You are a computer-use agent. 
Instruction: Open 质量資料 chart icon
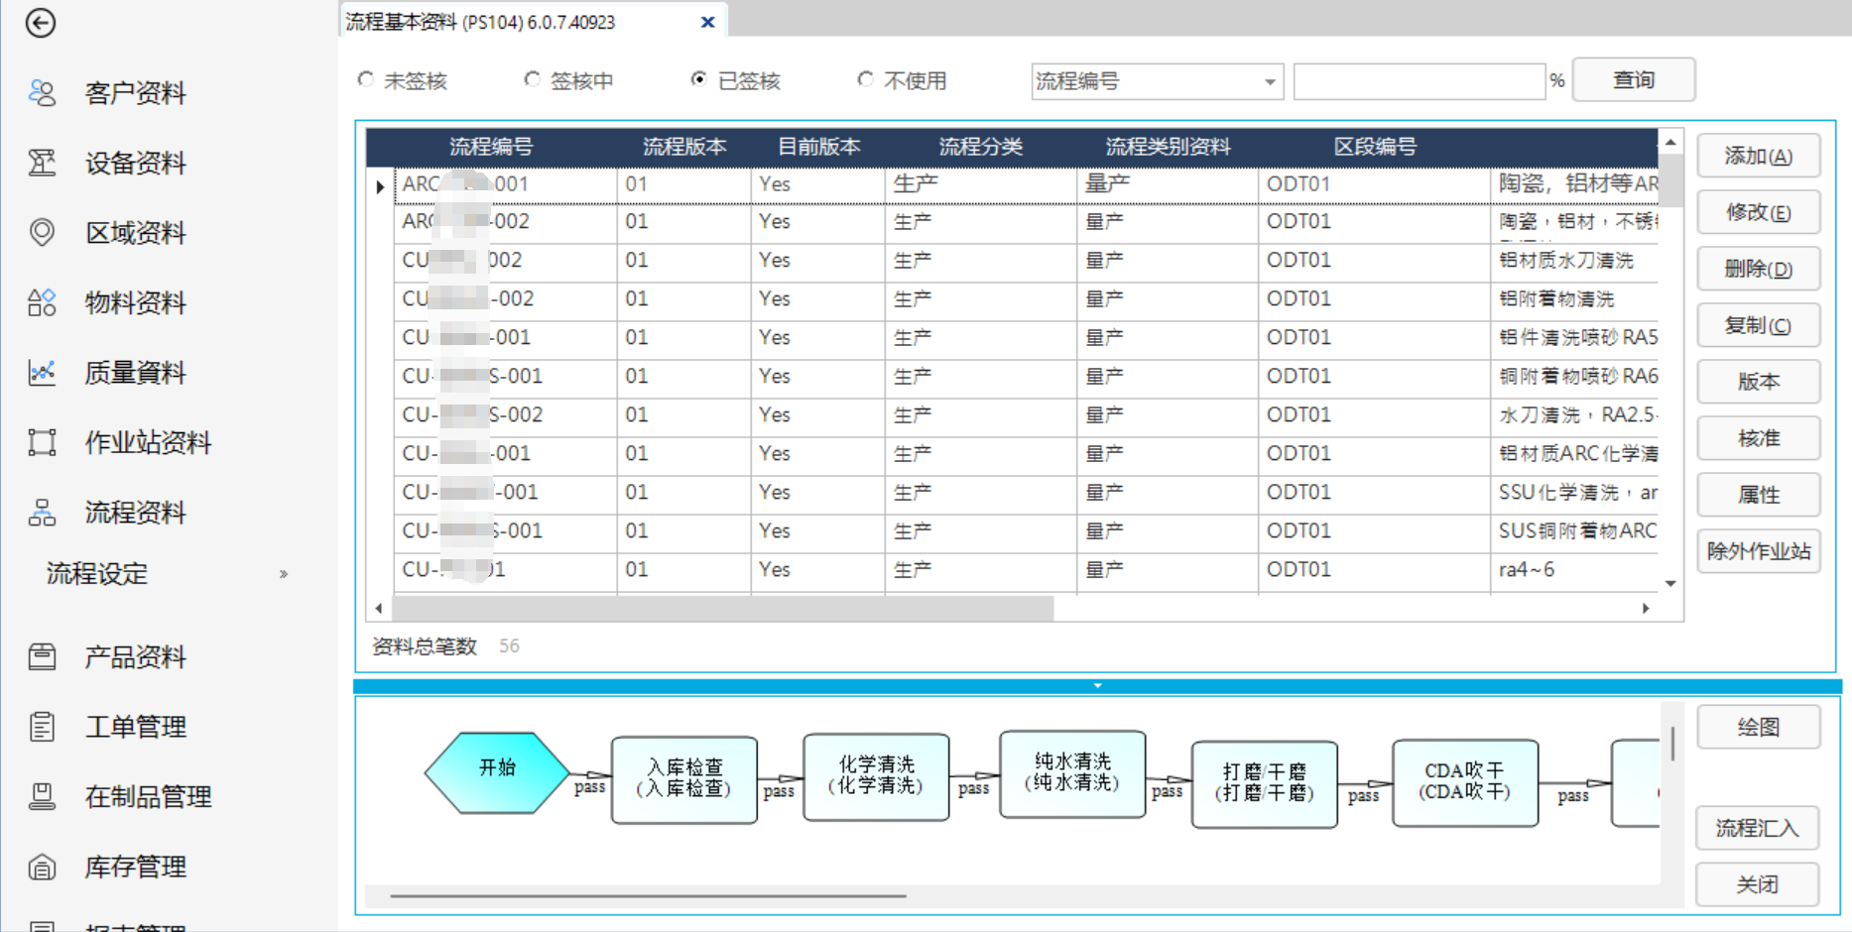42,373
